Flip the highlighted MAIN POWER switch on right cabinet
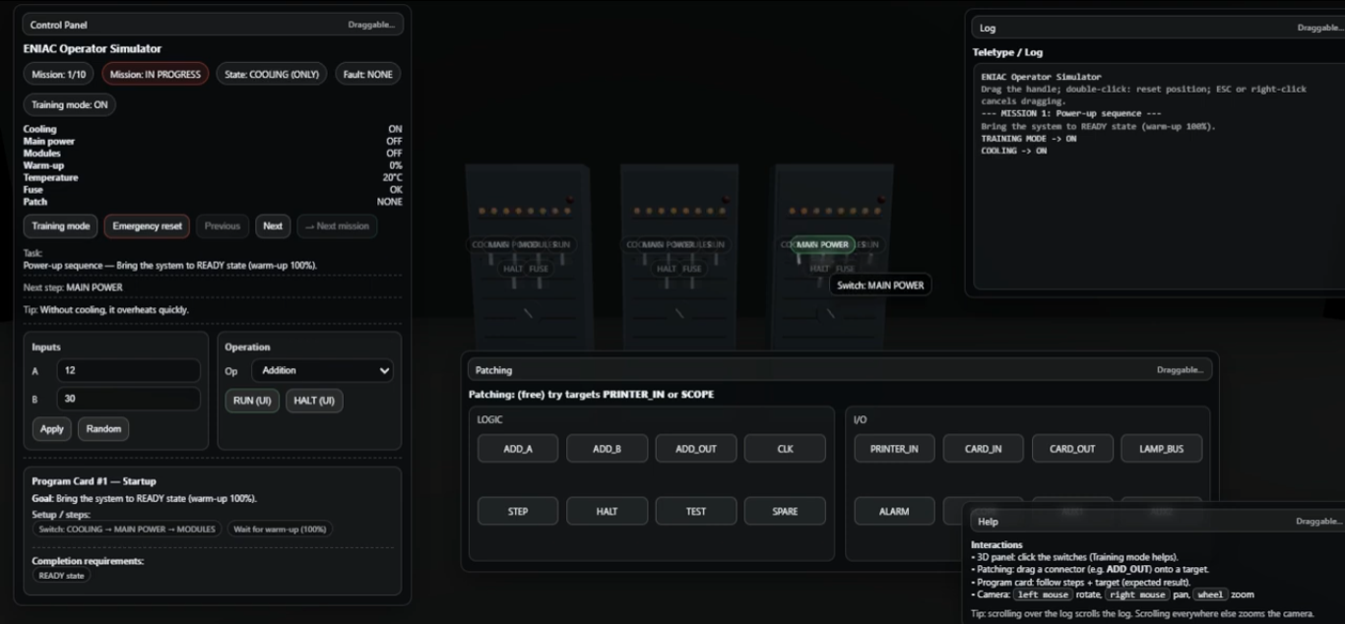Viewport: 1345px width, 624px height. coord(822,245)
